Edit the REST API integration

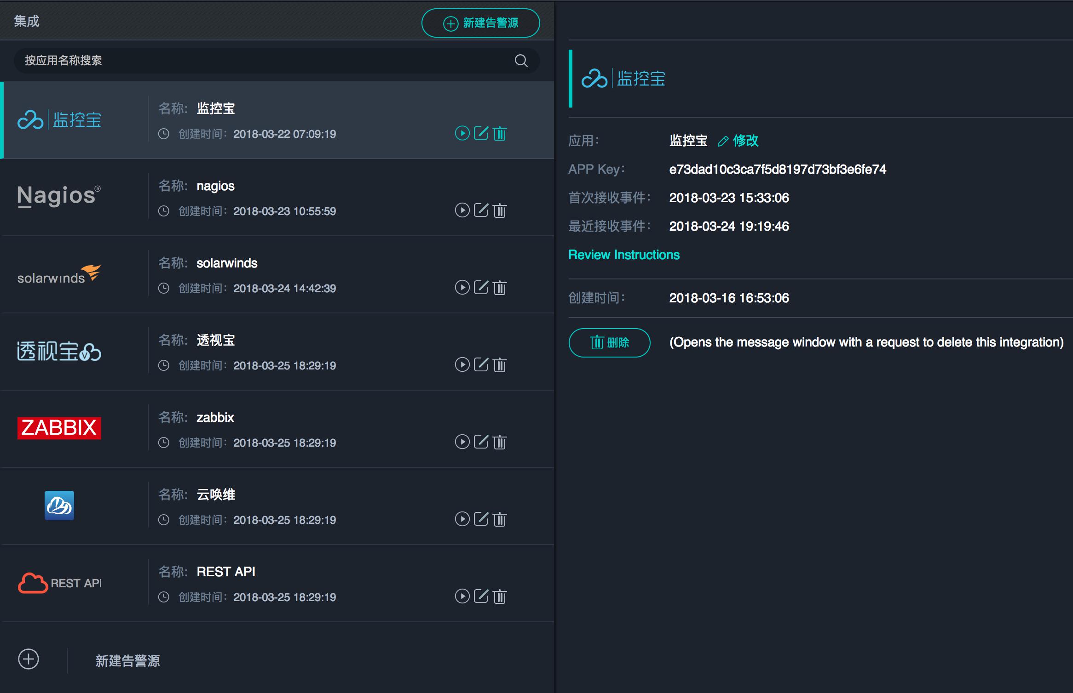click(481, 596)
